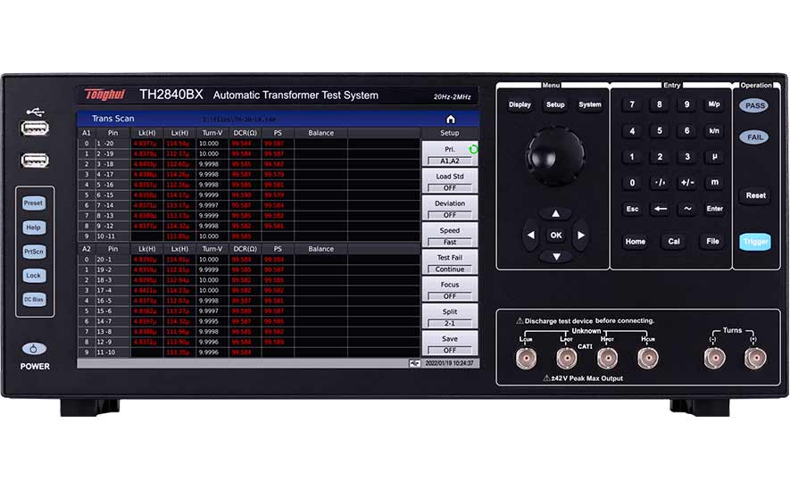The width and height of the screenshot is (790, 489).
Task: Click the DCR(Ω) column header in table A1
Action: (x=245, y=133)
